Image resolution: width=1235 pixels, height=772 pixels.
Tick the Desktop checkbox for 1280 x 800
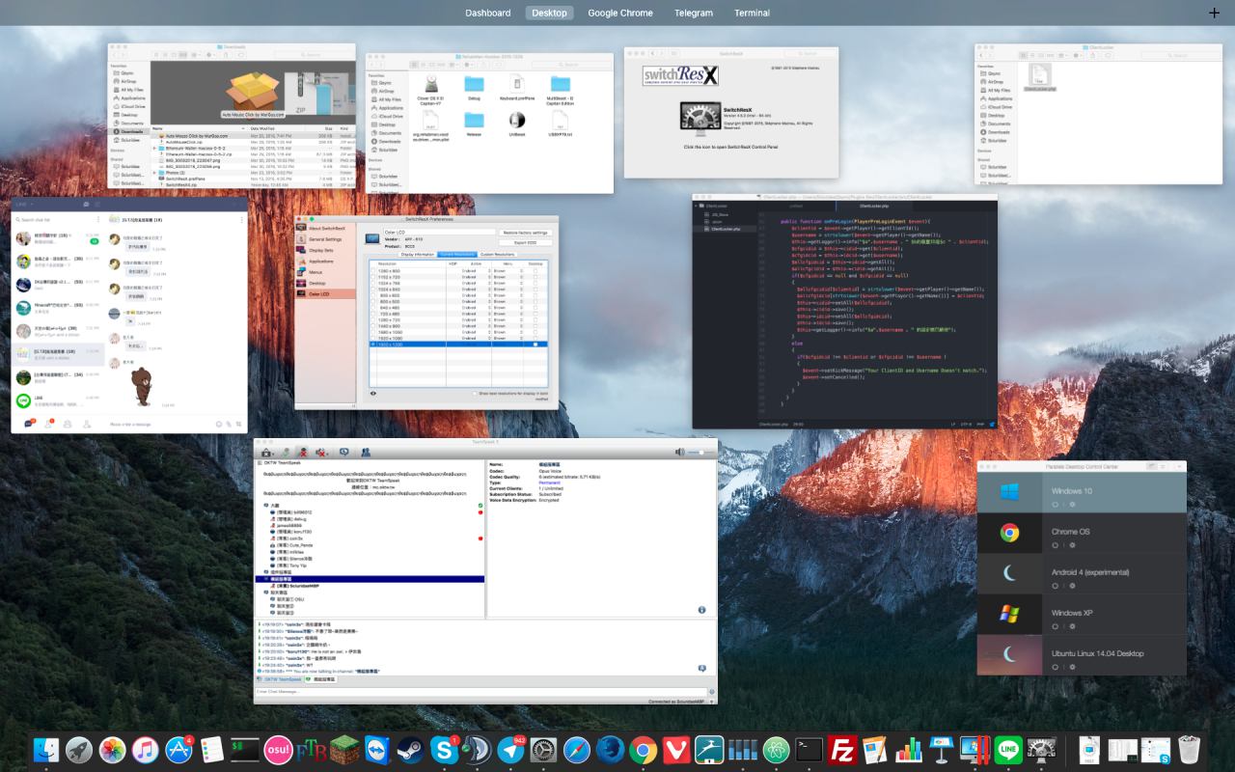536,271
